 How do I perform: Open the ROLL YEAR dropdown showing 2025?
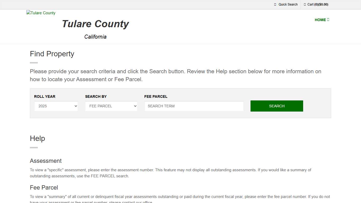[56, 106]
